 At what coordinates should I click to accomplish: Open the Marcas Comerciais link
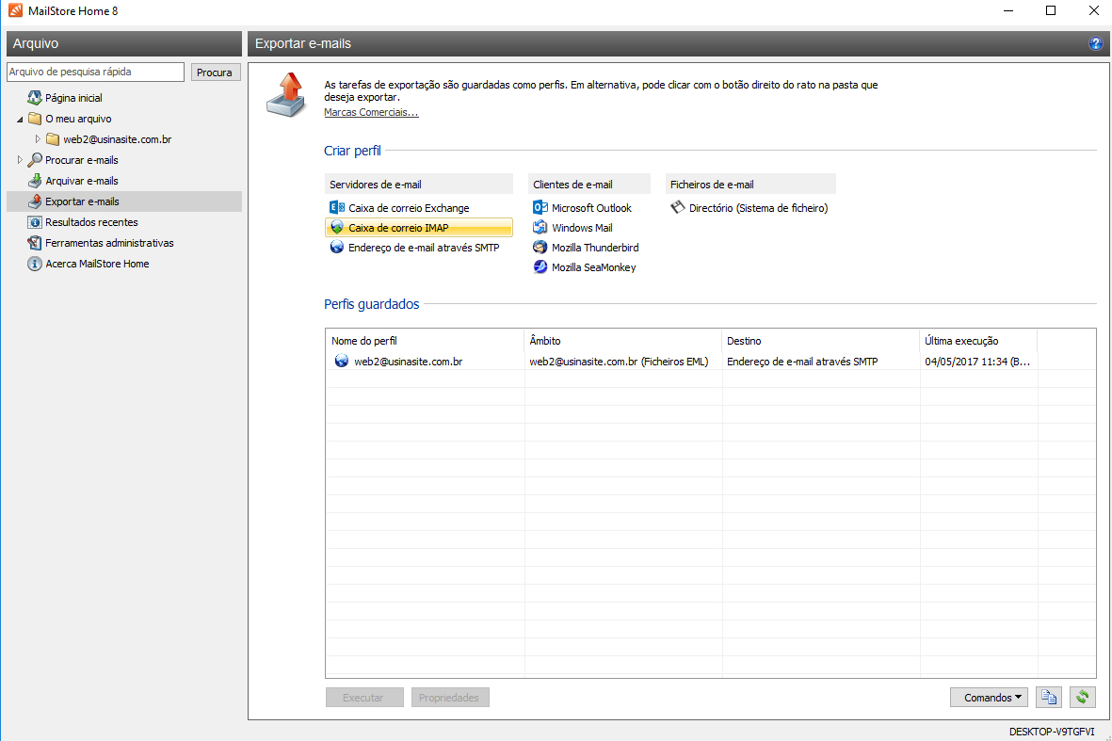371,113
